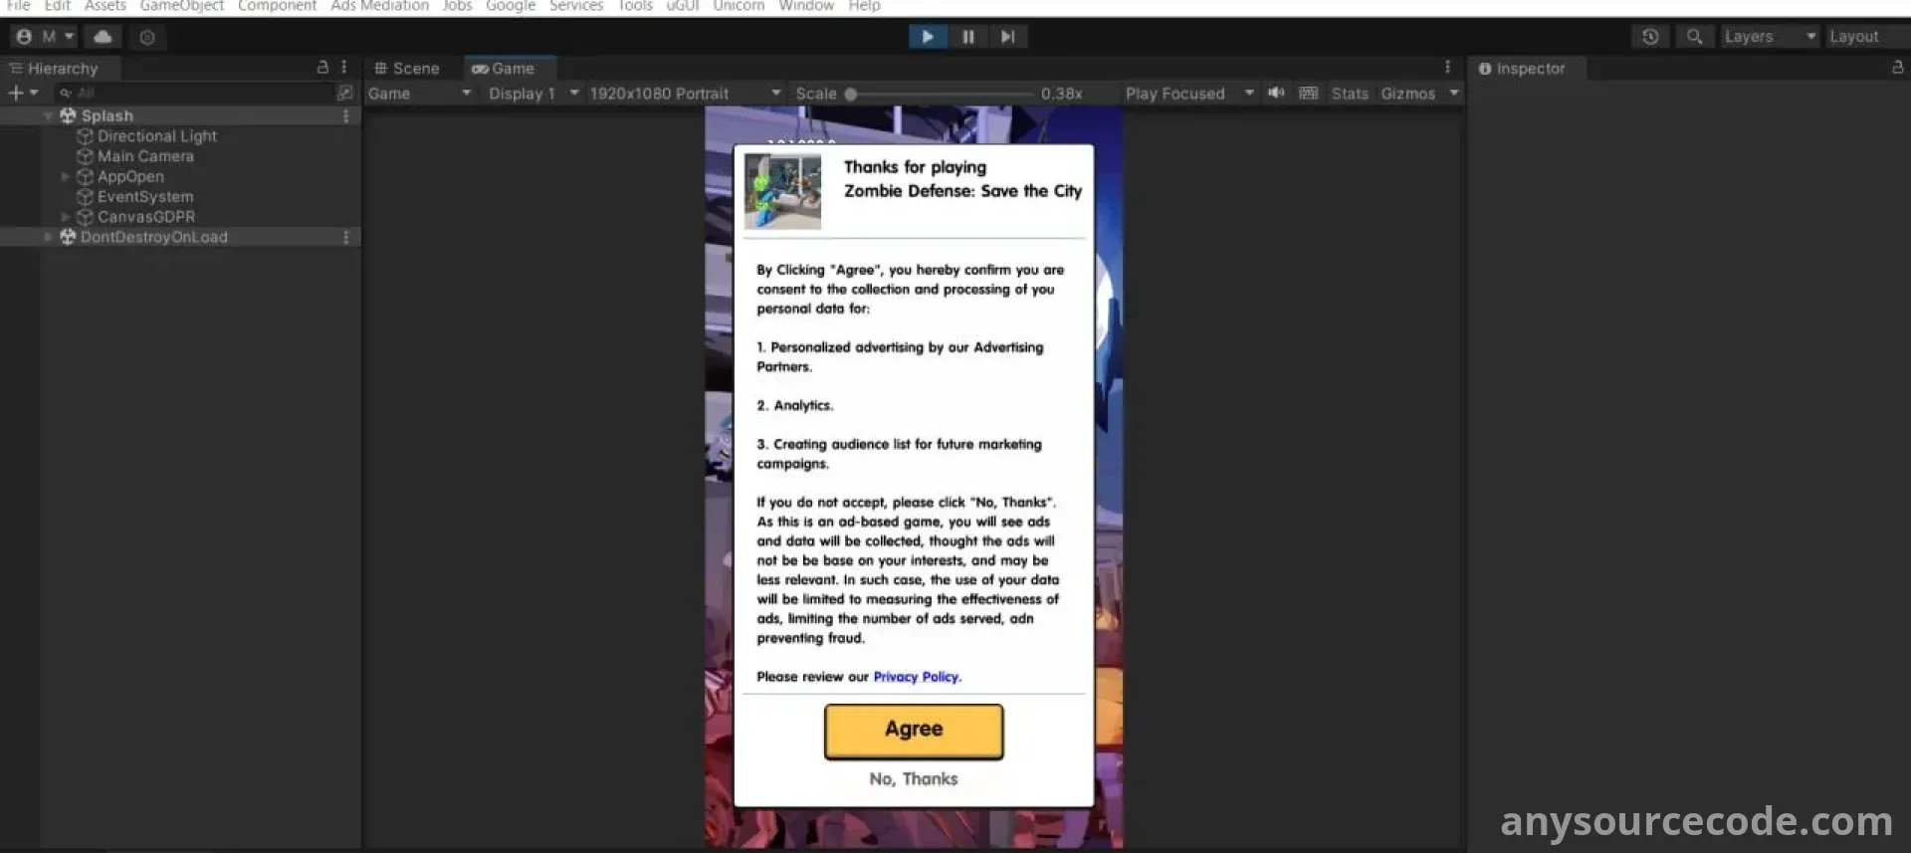Open the create-object dropdown arrow beside plus

34,93
